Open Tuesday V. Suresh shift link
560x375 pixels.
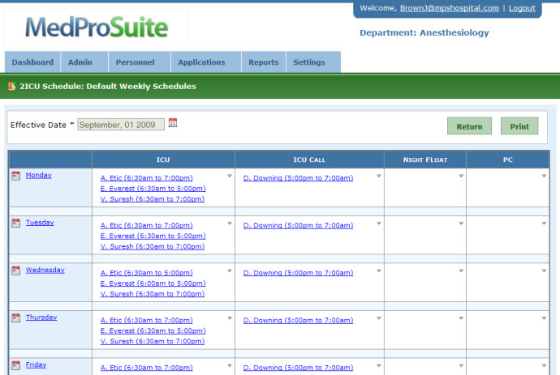pyautogui.click(x=153, y=247)
